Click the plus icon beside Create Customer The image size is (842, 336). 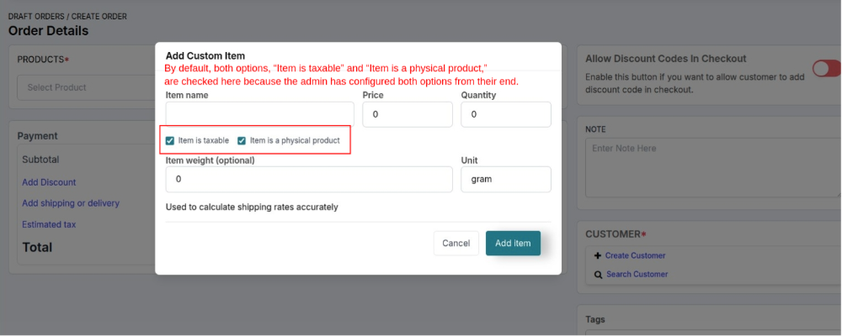598,255
